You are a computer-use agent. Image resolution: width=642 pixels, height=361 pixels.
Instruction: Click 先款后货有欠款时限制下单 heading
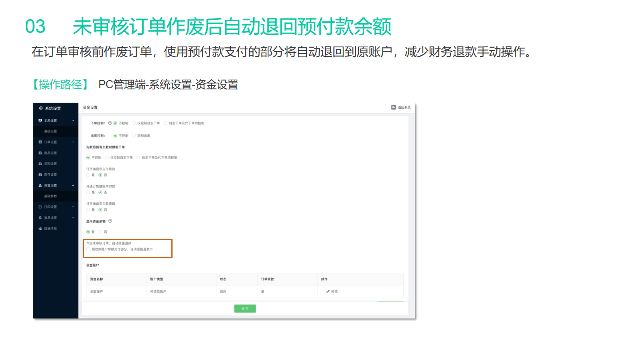106,147
